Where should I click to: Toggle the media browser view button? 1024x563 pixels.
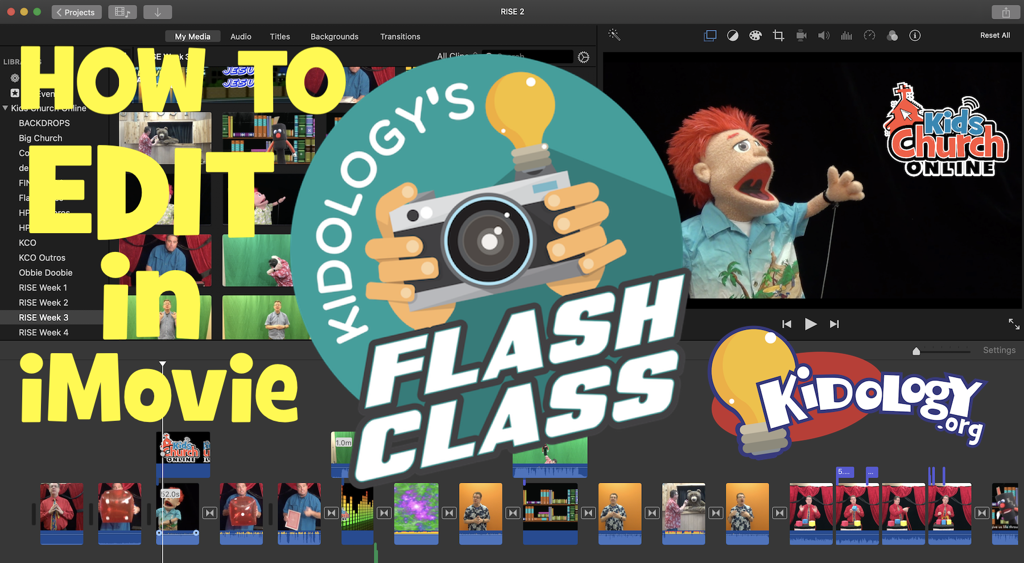click(x=122, y=12)
